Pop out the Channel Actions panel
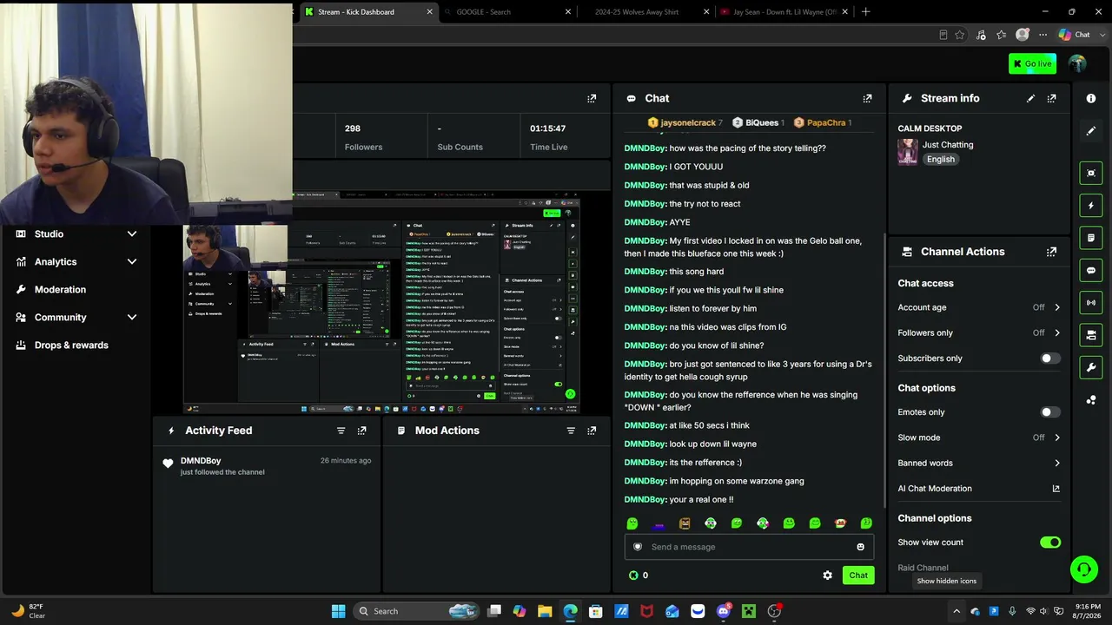This screenshot has height=625, width=1112. click(1051, 252)
